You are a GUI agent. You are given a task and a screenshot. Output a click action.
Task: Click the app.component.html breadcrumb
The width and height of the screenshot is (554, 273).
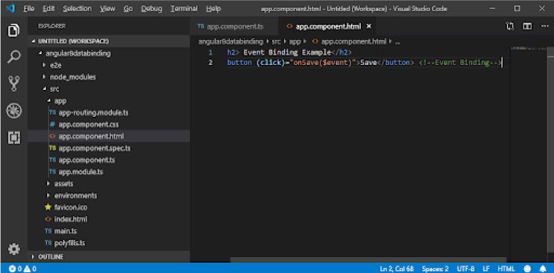click(353, 41)
